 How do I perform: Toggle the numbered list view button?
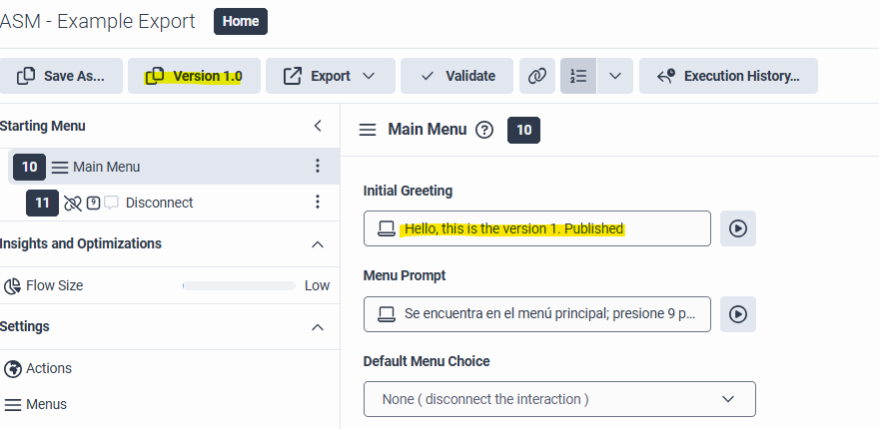(x=578, y=76)
